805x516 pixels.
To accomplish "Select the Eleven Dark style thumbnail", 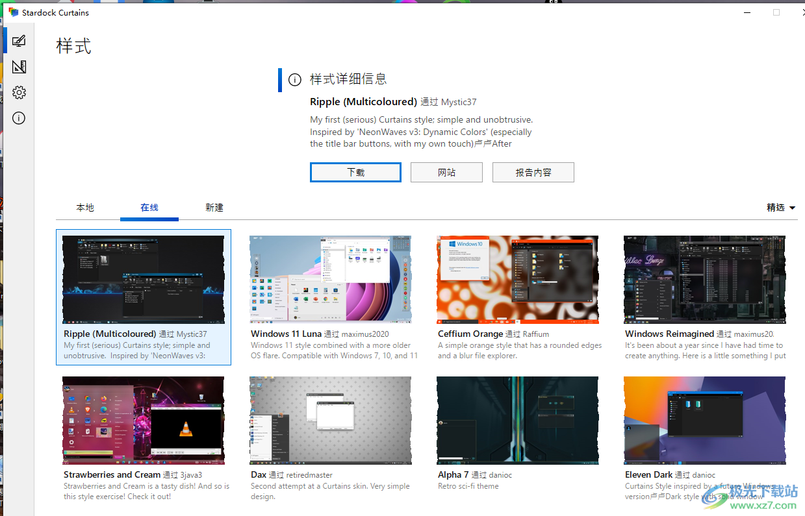I will pyautogui.click(x=705, y=421).
